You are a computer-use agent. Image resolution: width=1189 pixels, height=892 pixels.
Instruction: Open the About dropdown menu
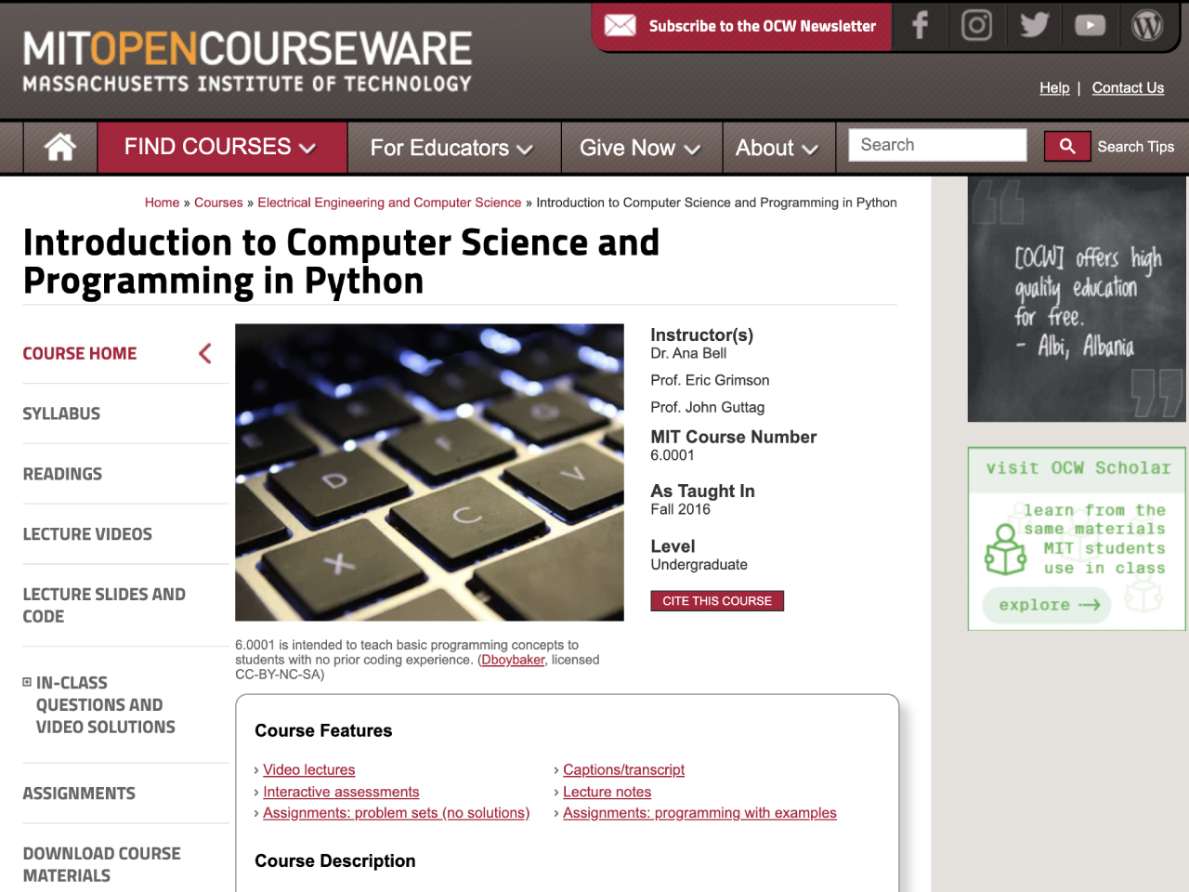[777, 148]
